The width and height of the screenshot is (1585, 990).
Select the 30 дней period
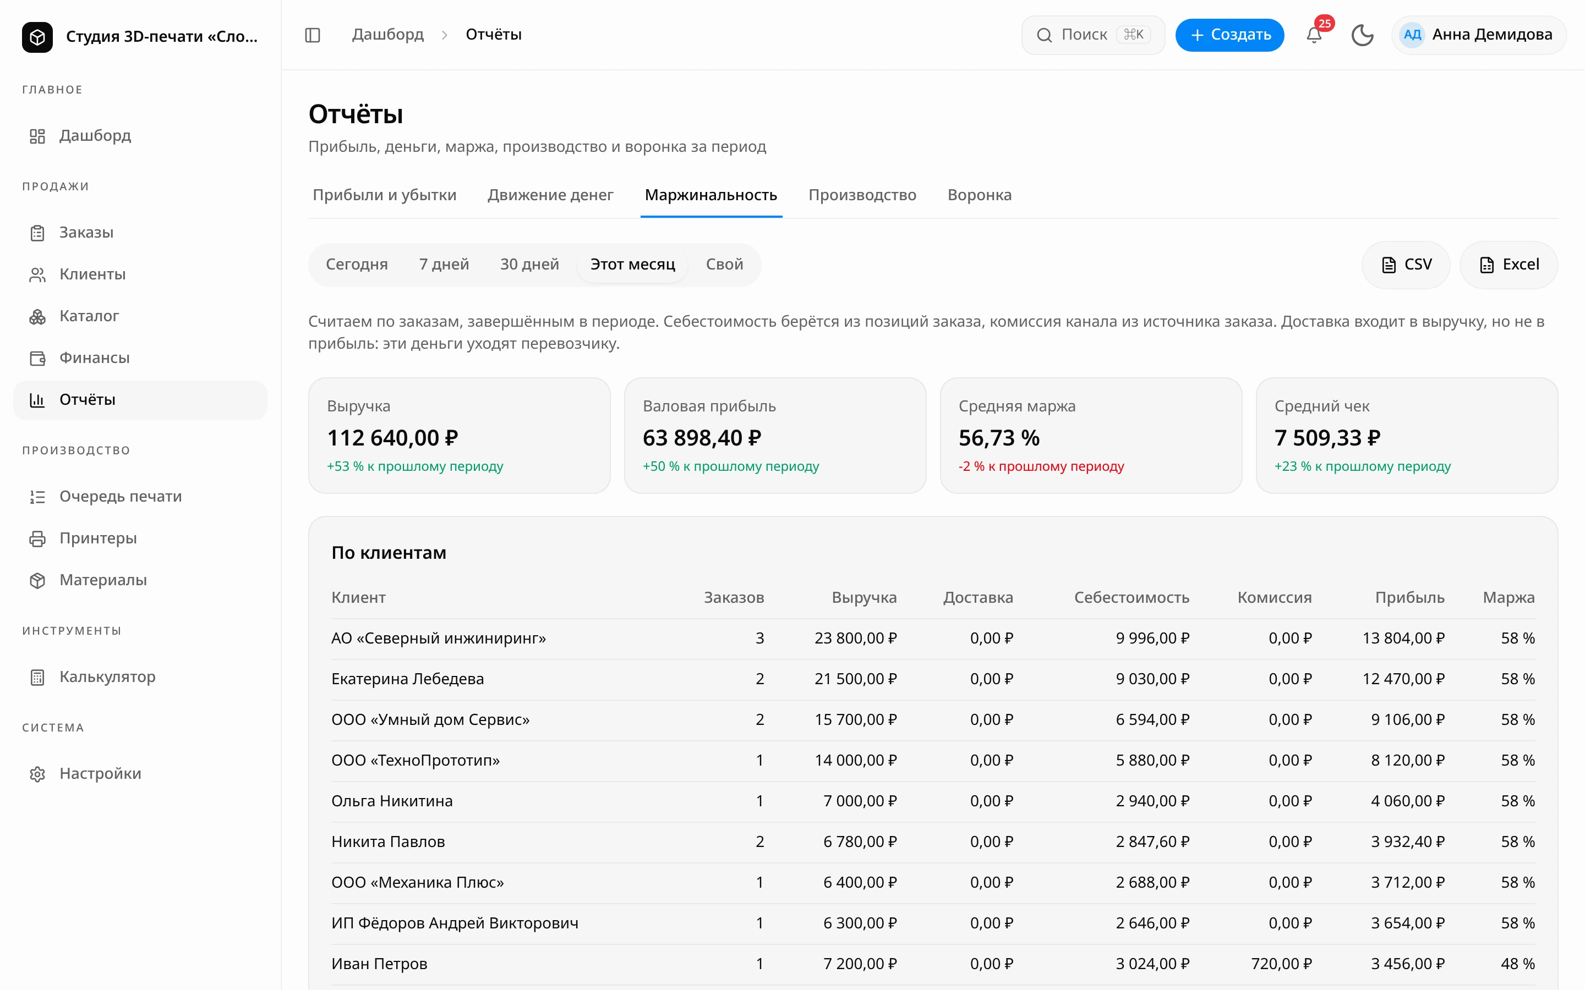(x=529, y=265)
